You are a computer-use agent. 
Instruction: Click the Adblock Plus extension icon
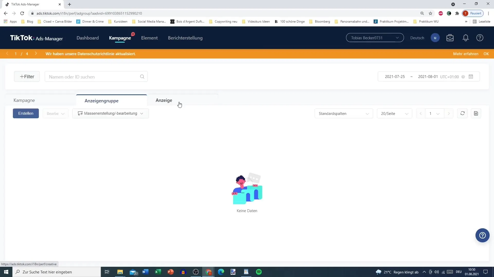(441, 13)
